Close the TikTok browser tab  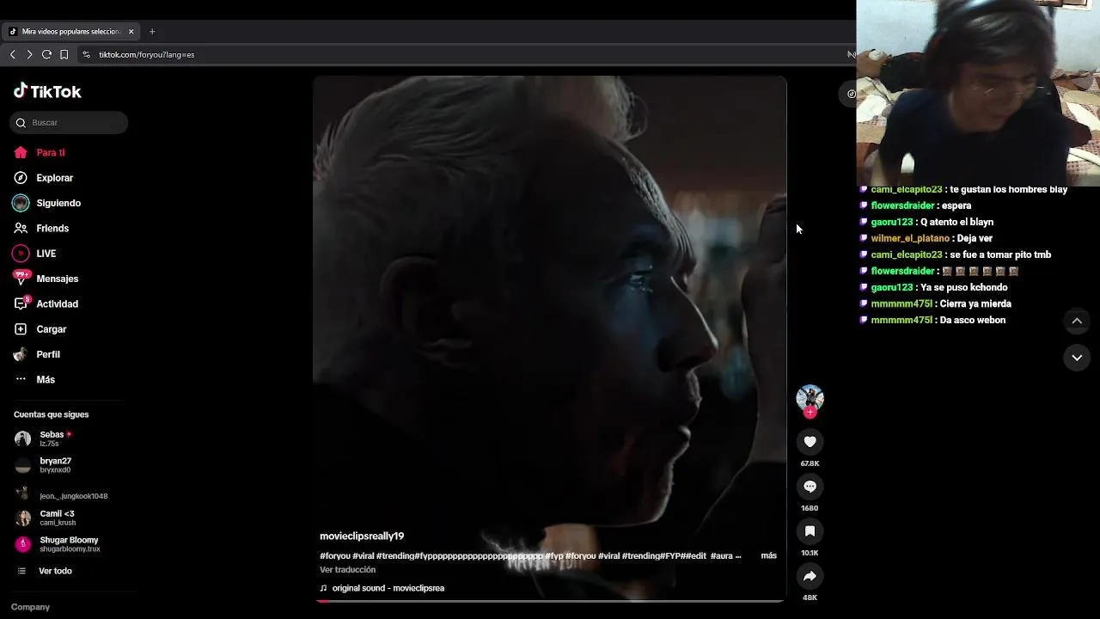131,32
